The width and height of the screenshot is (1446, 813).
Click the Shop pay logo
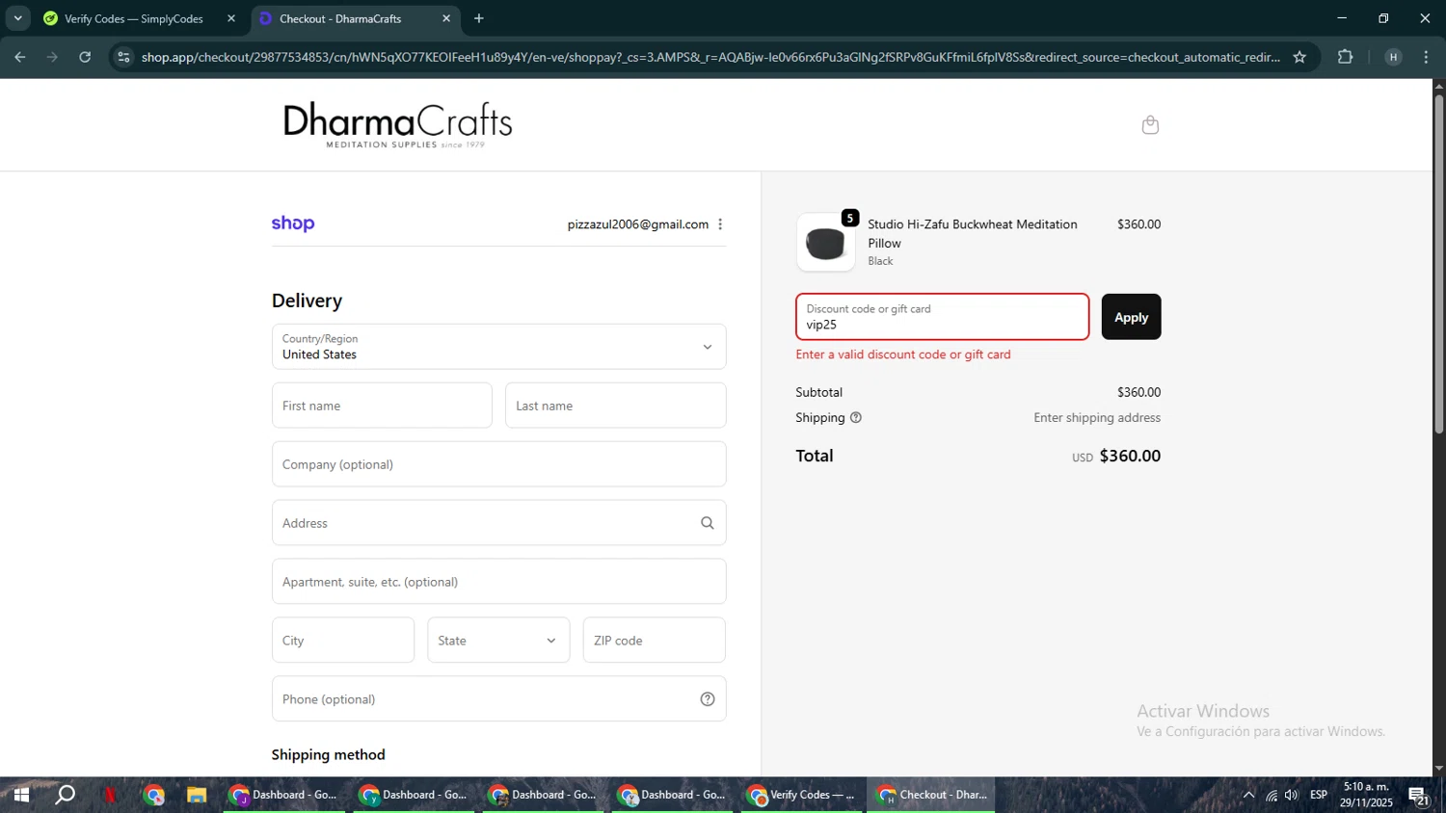(293, 223)
